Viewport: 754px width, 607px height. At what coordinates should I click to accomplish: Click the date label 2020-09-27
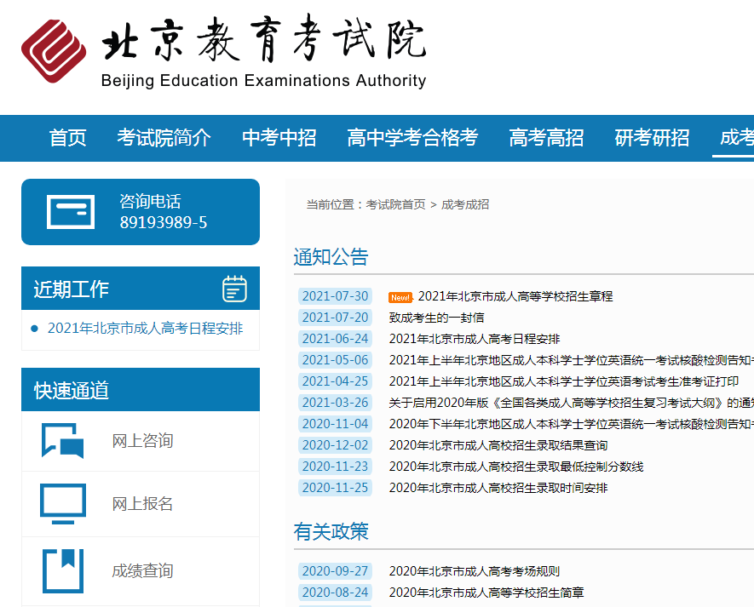[335, 571]
